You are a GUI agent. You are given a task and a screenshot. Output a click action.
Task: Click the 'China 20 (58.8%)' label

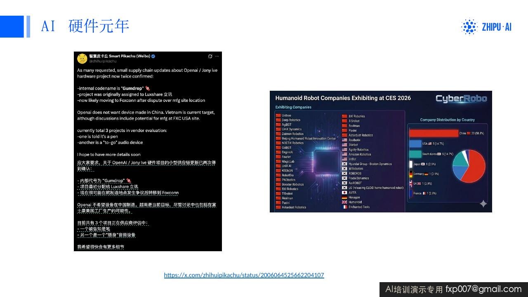471,133
